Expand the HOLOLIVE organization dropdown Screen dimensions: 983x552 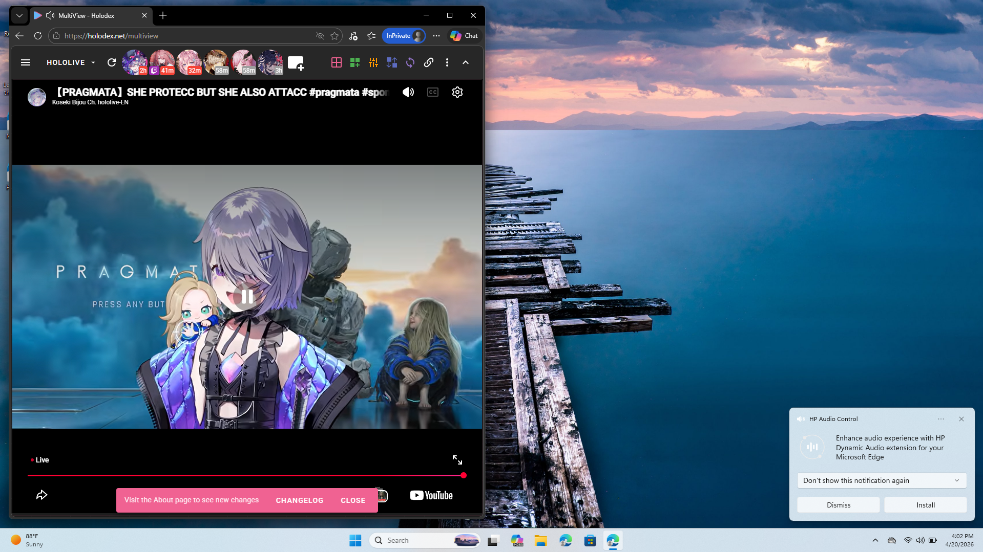[x=71, y=62]
